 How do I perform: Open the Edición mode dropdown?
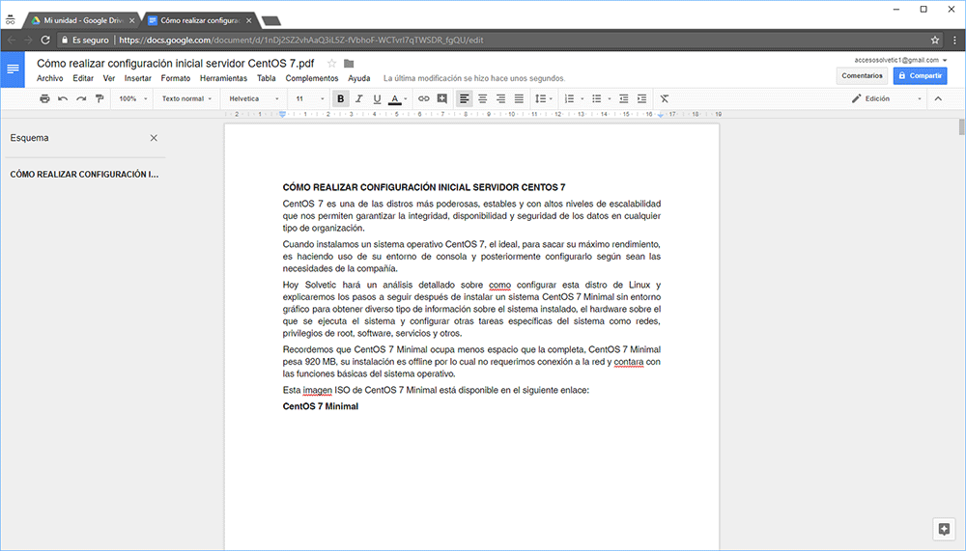click(887, 98)
